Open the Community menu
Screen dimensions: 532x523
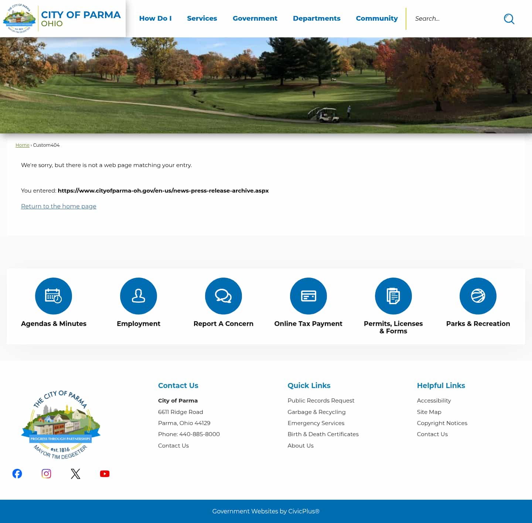point(377,18)
